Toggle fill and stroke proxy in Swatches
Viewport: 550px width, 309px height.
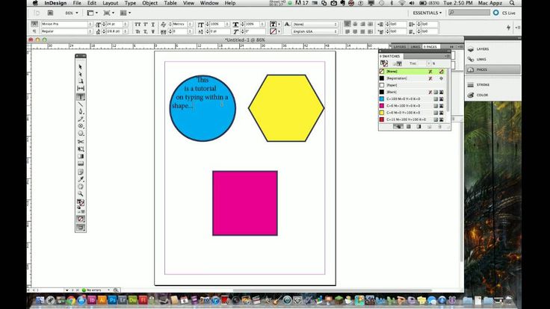pyautogui.click(x=384, y=63)
